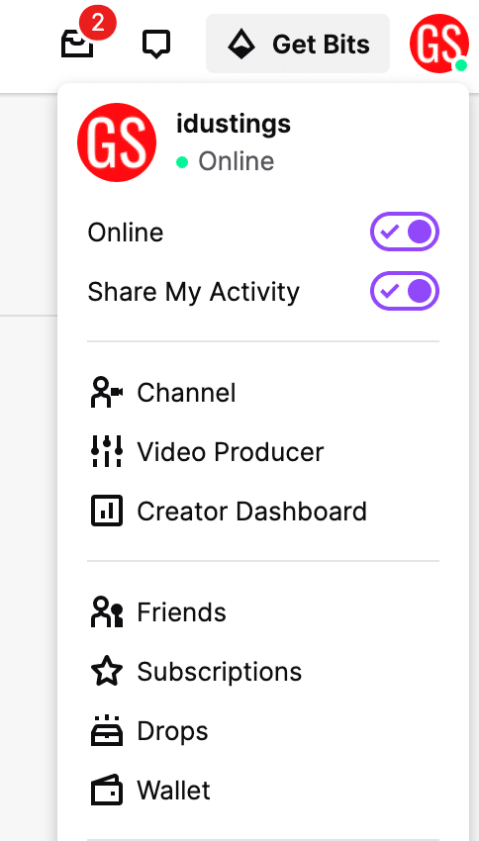The width and height of the screenshot is (479, 841).
Task: Open the Whispers chat bubble icon
Action: [x=156, y=44]
